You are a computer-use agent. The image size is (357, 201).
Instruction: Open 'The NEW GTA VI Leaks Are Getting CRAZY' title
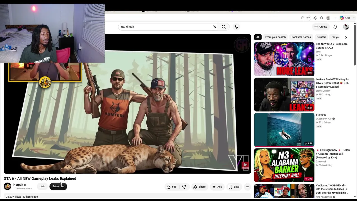point(332,46)
